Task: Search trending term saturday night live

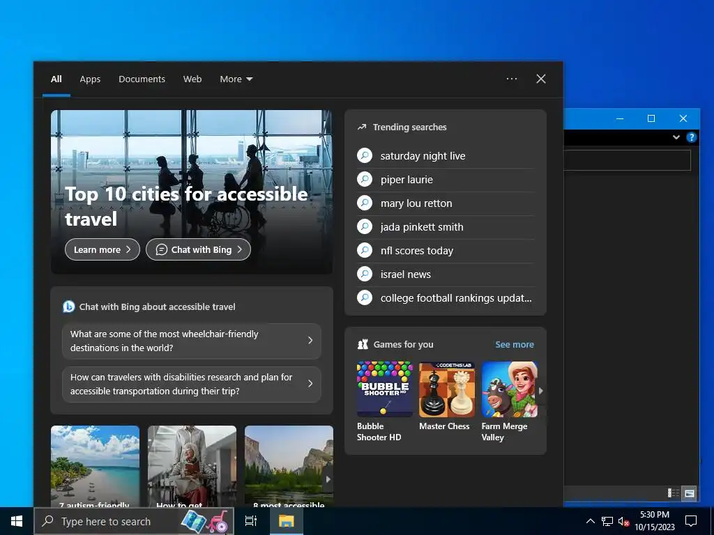Action: (423, 156)
